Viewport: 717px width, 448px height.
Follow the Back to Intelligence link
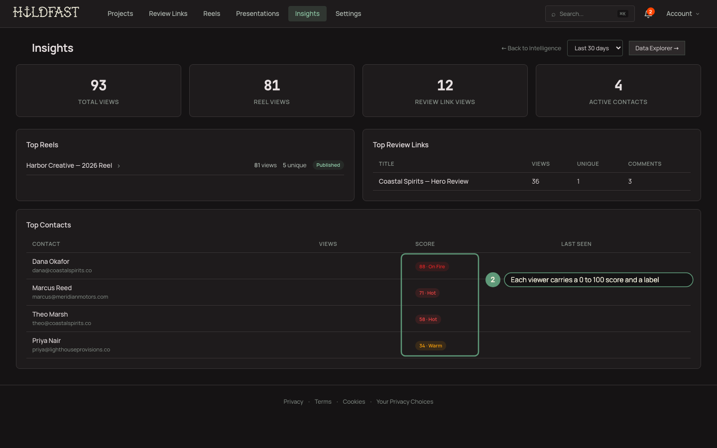[531, 48]
